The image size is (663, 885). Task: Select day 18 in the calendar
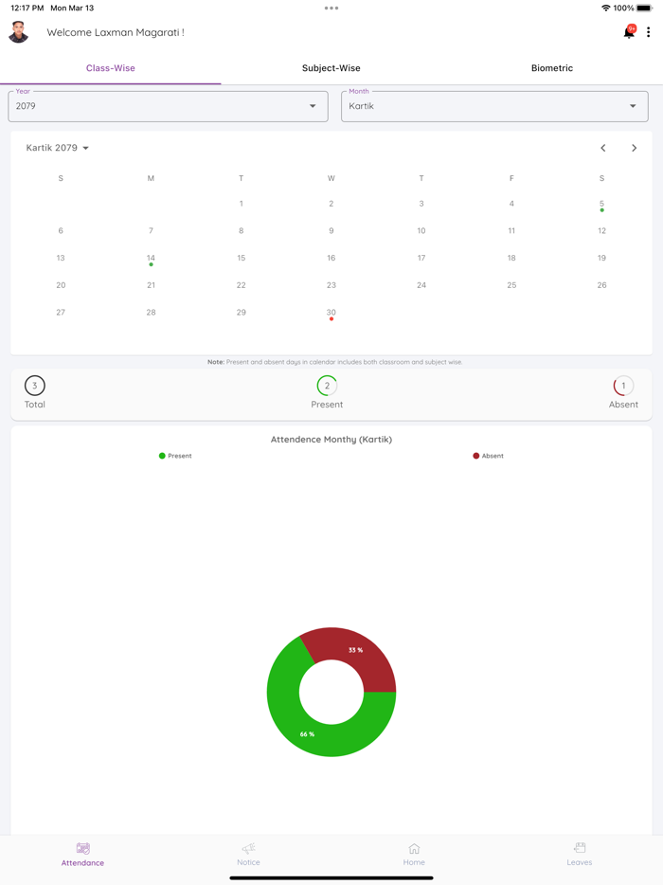[511, 258]
